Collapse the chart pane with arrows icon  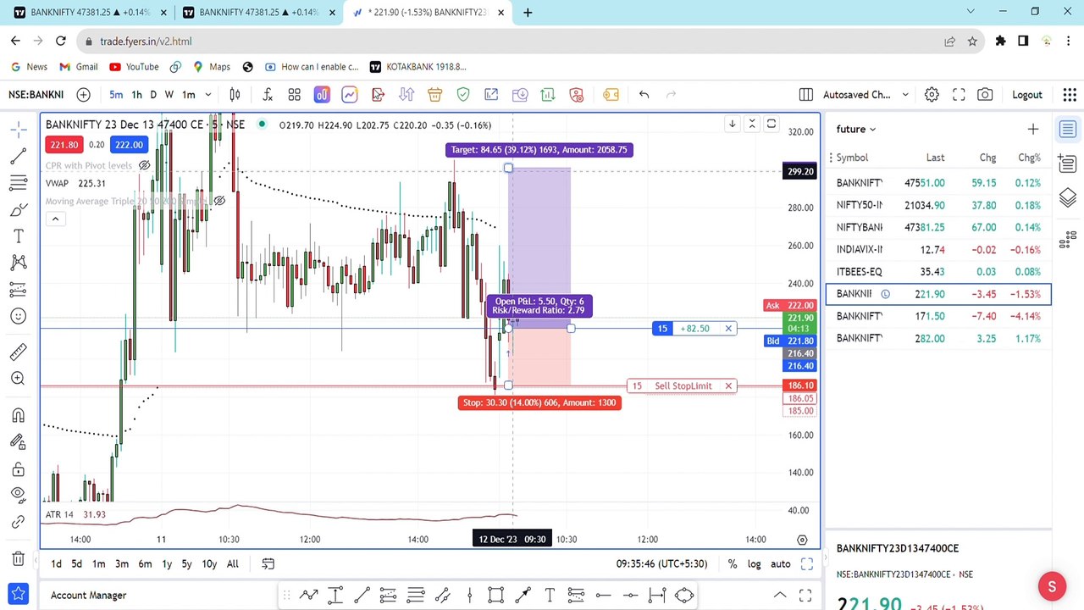pos(751,125)
